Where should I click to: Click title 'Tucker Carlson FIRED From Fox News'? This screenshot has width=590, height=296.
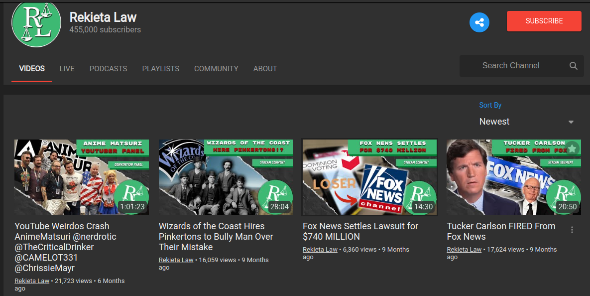tap(501, 231)
